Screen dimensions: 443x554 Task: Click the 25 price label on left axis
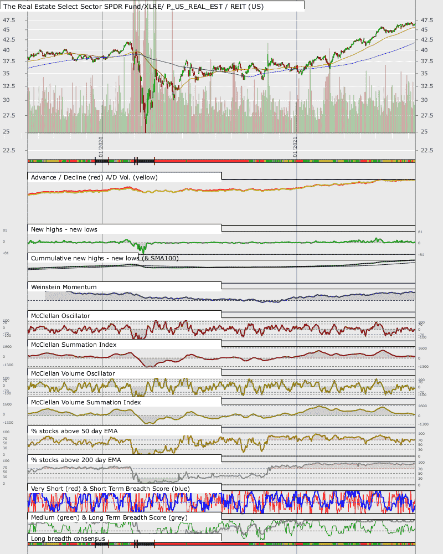(x=6, y=131)
